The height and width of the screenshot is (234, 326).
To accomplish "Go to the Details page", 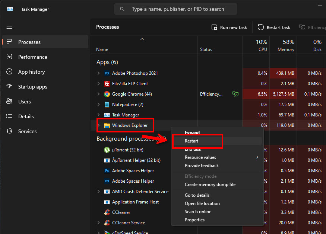I will pos(45,116).
